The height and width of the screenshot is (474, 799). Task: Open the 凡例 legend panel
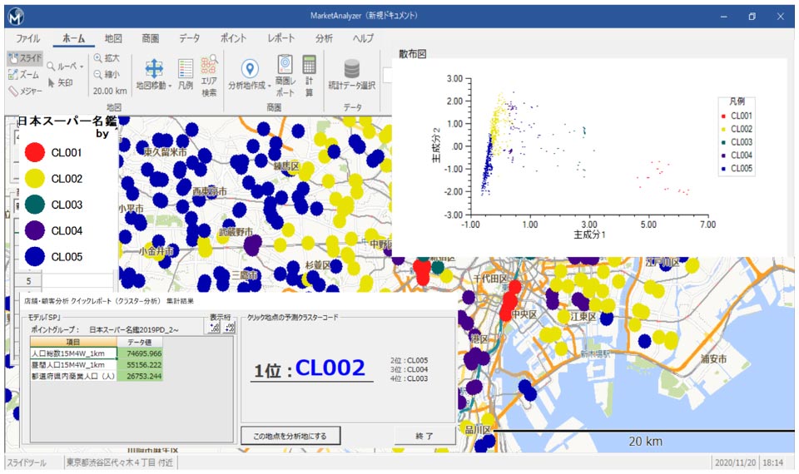click(x=186, y=74)
